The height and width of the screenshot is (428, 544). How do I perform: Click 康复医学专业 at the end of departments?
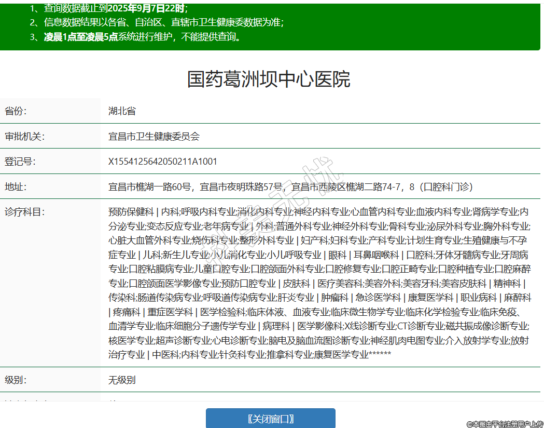[x=341, y=355]
